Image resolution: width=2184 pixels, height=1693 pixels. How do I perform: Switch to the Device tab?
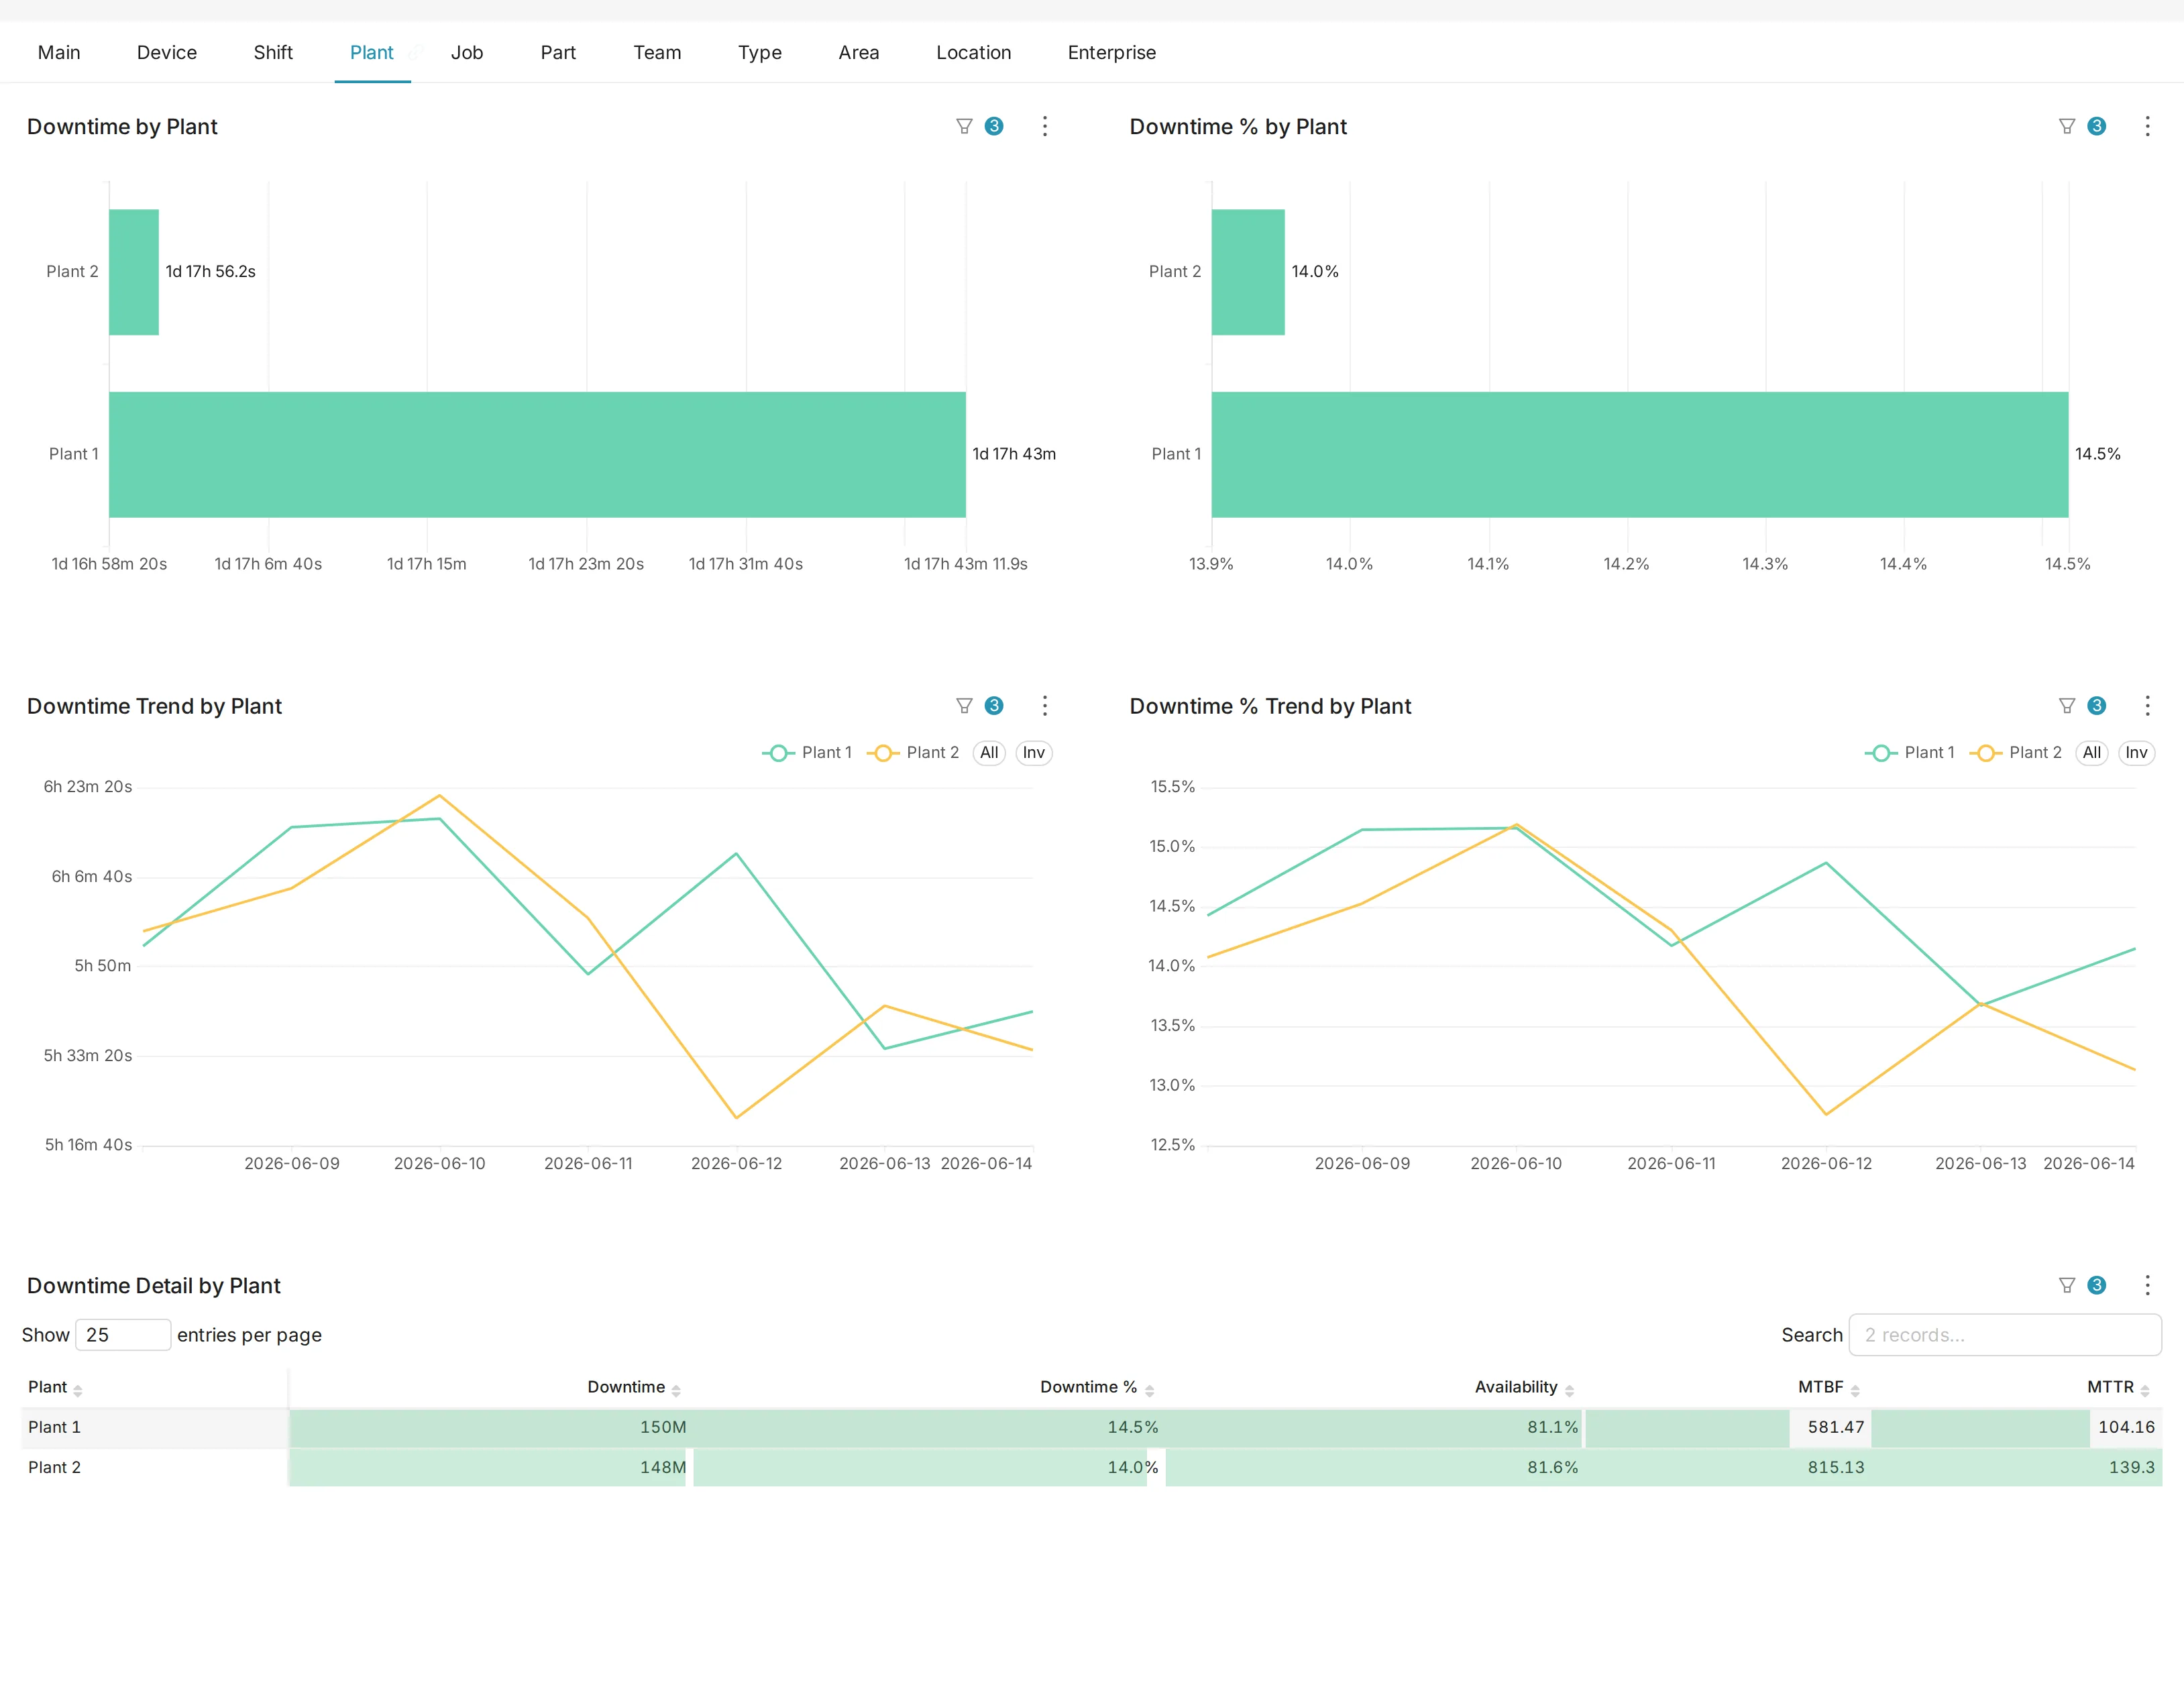(167, 53)
